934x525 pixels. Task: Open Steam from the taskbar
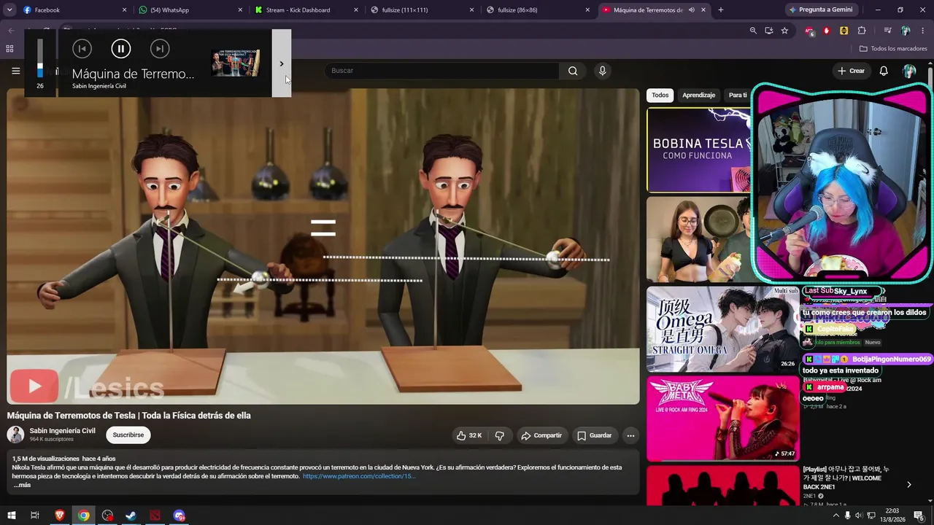point(131,516)
